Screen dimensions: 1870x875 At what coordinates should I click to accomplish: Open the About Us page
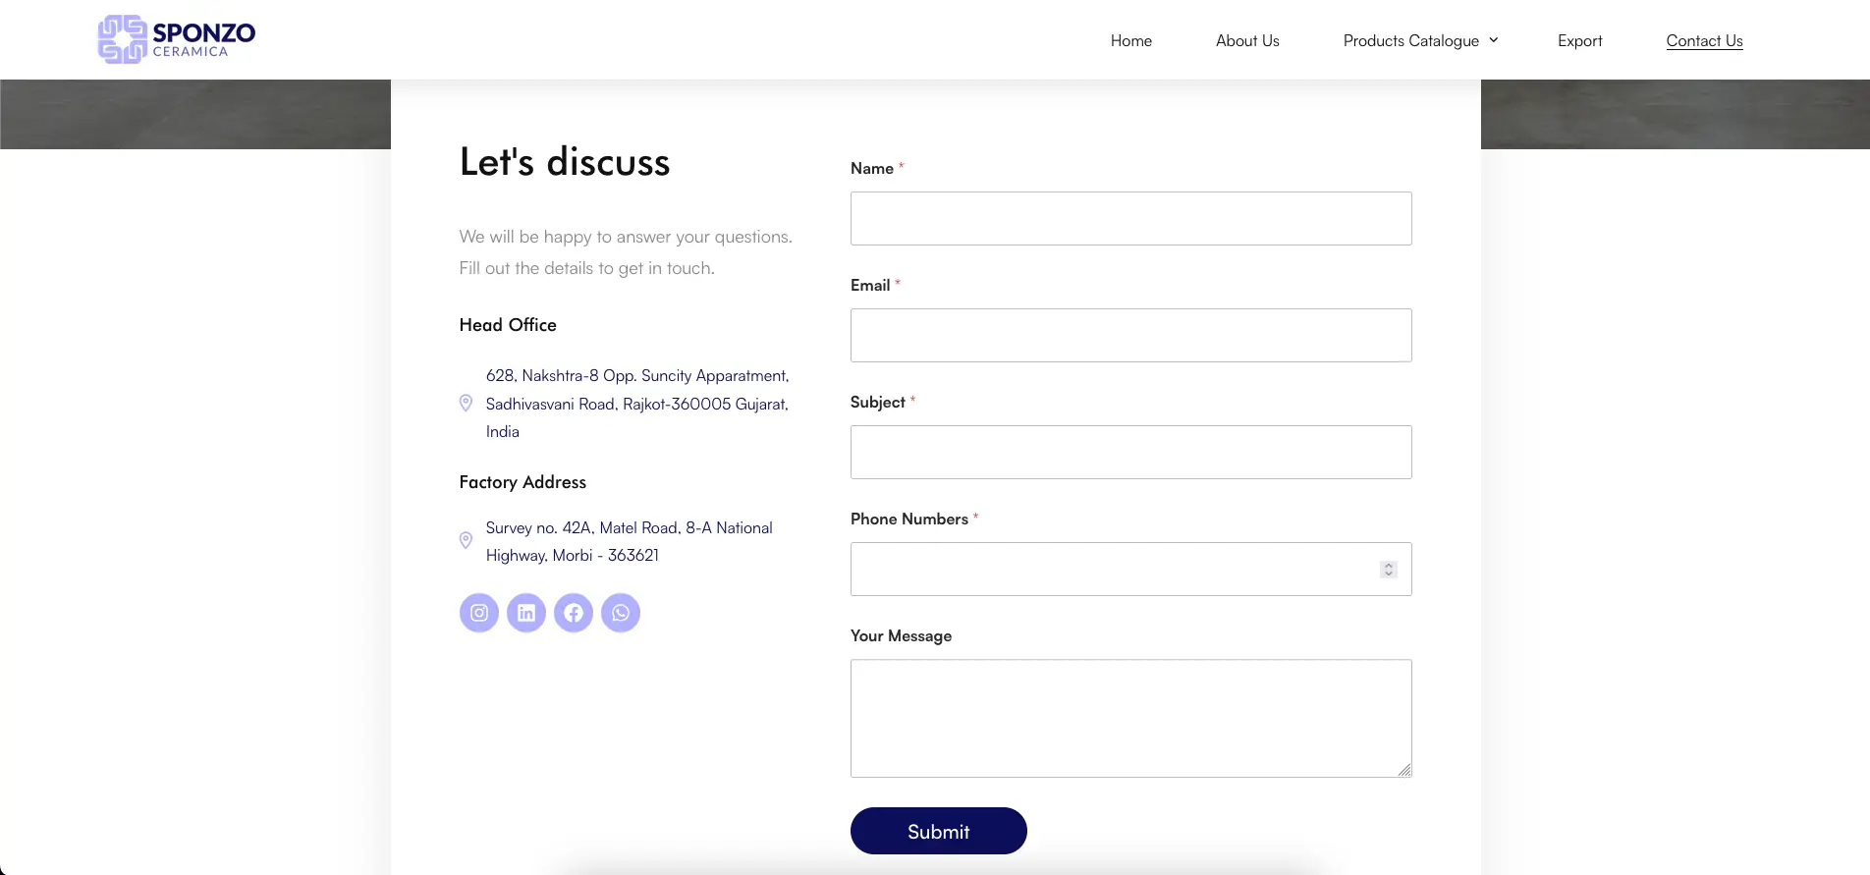[x=1247, y=40]
